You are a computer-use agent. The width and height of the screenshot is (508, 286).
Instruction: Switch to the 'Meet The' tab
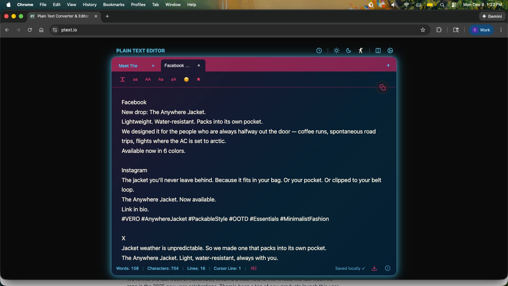[x=128, y=66]
